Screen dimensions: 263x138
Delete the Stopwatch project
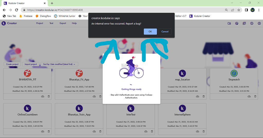point(255,96)
